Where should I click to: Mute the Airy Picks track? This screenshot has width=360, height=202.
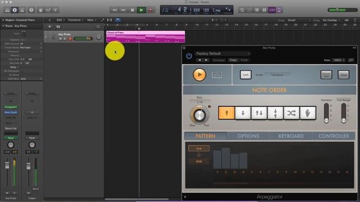click(x=60, y=39)
